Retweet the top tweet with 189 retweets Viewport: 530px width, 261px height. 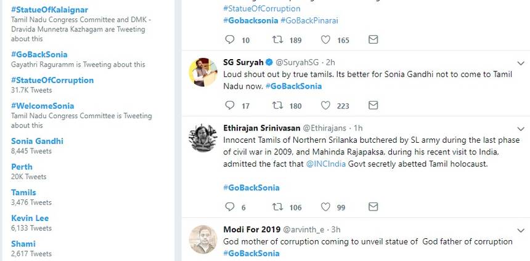click(278, 39)
